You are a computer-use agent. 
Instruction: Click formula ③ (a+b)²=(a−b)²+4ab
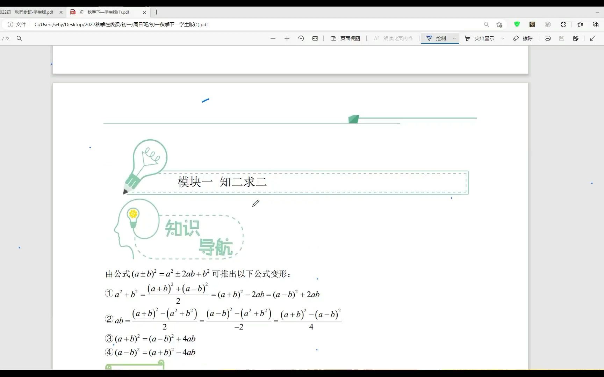(x=150, y=339)
